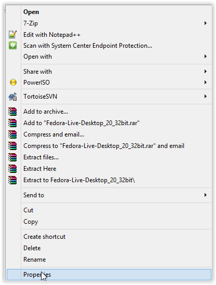Choose Delete from the menu
Viewport: 216px width, 285px height.
(x=109, y=248)
